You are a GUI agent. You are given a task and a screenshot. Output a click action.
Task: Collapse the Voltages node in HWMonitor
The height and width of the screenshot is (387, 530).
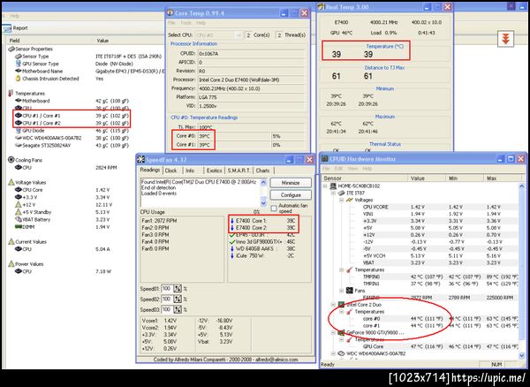coord(341,200)
